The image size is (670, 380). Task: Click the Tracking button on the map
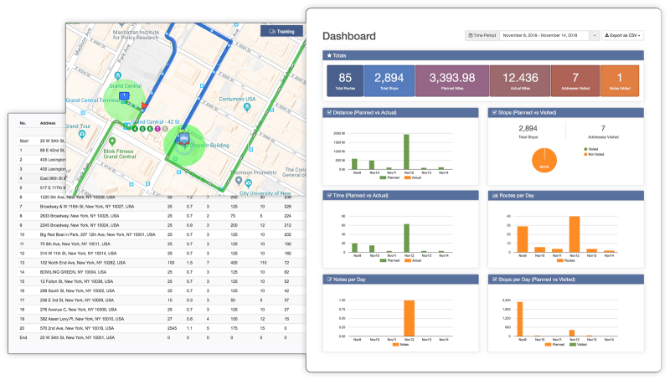point(282,31)
